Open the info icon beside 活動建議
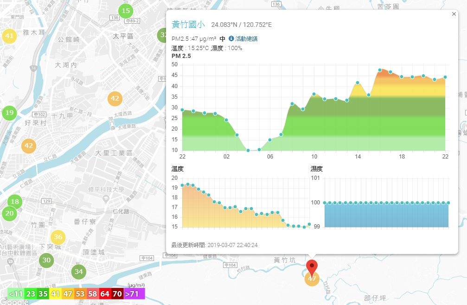467x305 pixels. point(231,38)
